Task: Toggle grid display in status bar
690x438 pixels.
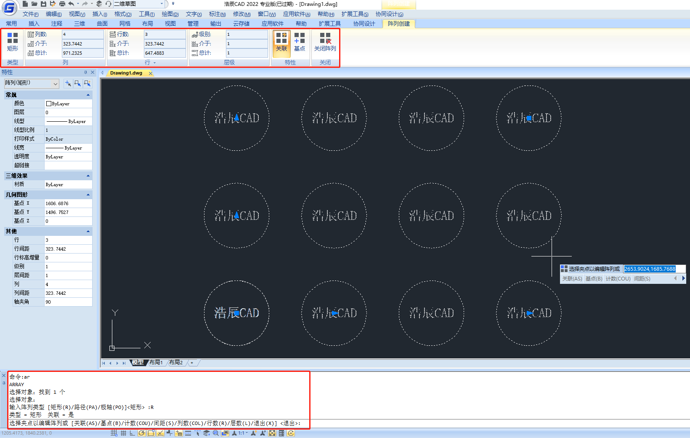Action: tap(123, 433)
